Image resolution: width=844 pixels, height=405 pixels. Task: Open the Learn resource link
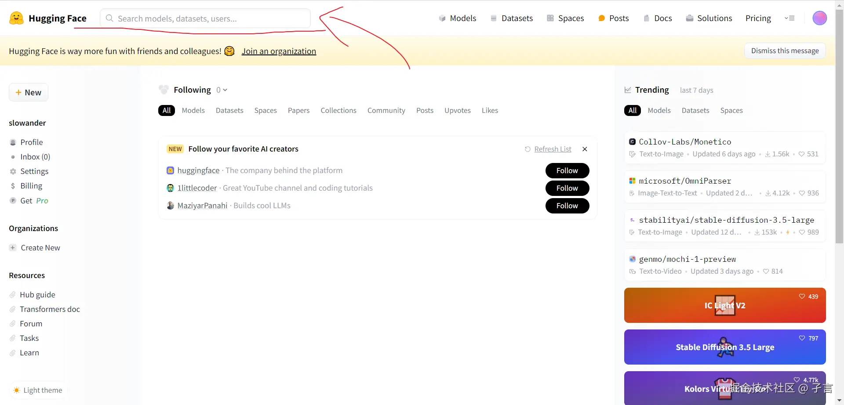point(29,353)
